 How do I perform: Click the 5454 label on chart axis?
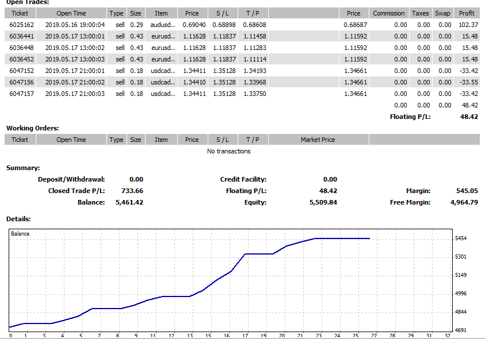point(461,238)
